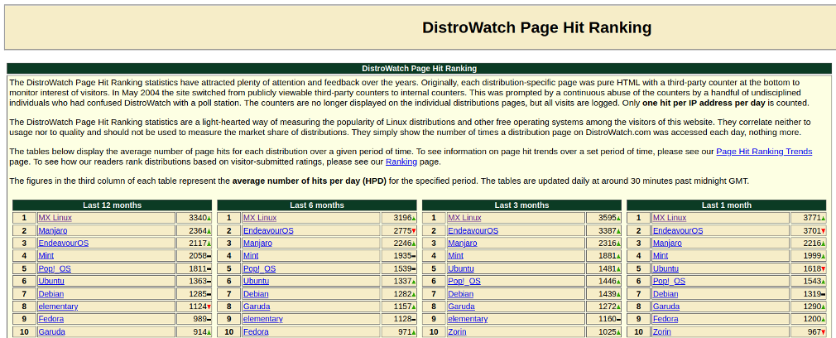Open Mint in Last 12 months table
Viewport: 836px width, 338px height.
tap(46, 256)
